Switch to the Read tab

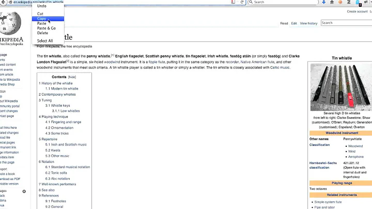tap(284, 23)
